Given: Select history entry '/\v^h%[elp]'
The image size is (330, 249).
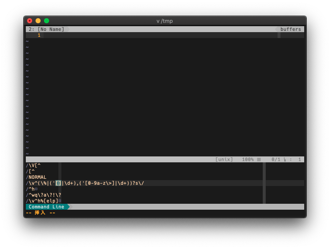Looking at the screenshot, I should pyautogui.click(x=44, y=201).
